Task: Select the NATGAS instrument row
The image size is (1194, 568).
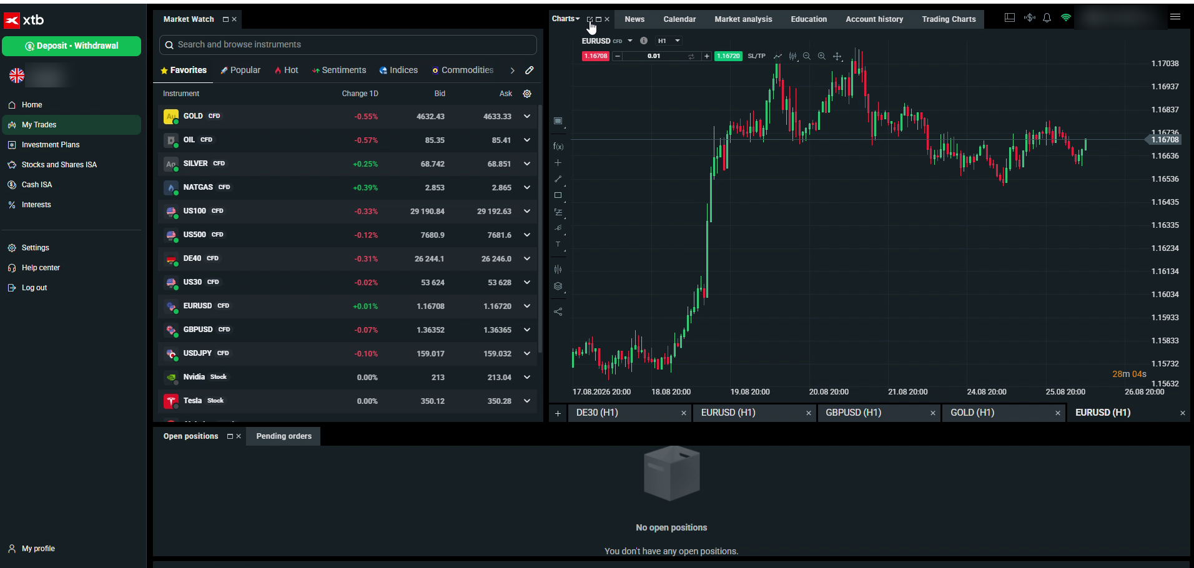Action: pos(348,187)
